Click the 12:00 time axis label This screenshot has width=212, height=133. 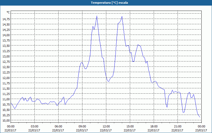click(x=106, y=127)
